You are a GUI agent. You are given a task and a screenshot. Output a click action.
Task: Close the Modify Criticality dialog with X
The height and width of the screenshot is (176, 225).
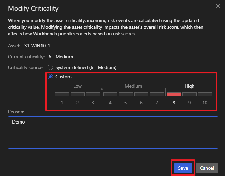(218, 6)
